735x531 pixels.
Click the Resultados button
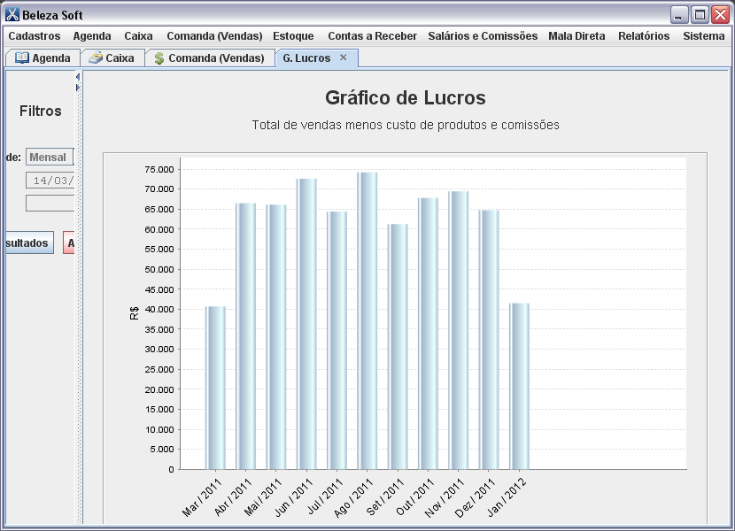[x=29, y=242]
